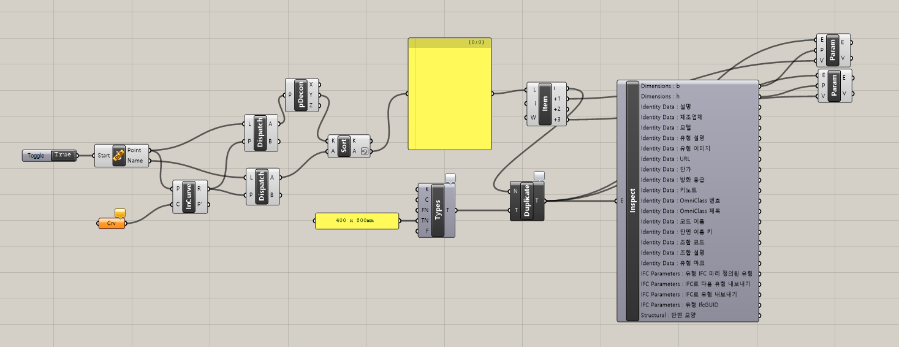Screen dimensions: 899x347
Task: Click the large yellow data panel
Action: tap(450, 98)
